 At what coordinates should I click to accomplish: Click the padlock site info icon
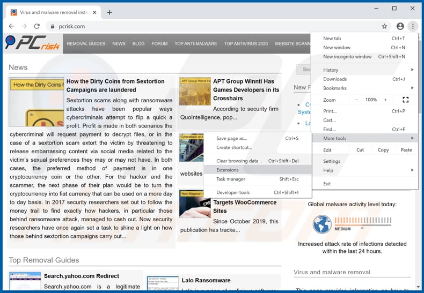pyautogui.click(x=53, y=26)
